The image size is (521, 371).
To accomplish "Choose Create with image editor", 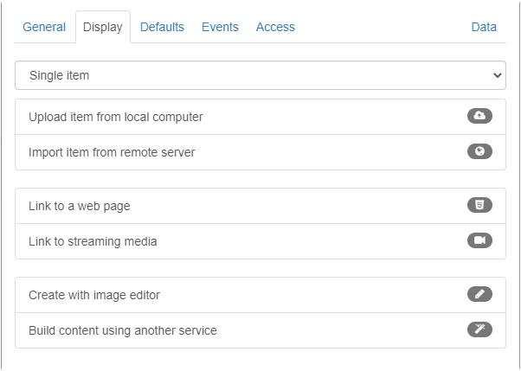I will point(260,295).
